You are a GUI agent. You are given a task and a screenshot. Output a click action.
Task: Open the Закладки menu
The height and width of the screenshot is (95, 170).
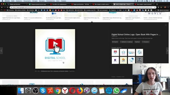(x=42, y=1)
